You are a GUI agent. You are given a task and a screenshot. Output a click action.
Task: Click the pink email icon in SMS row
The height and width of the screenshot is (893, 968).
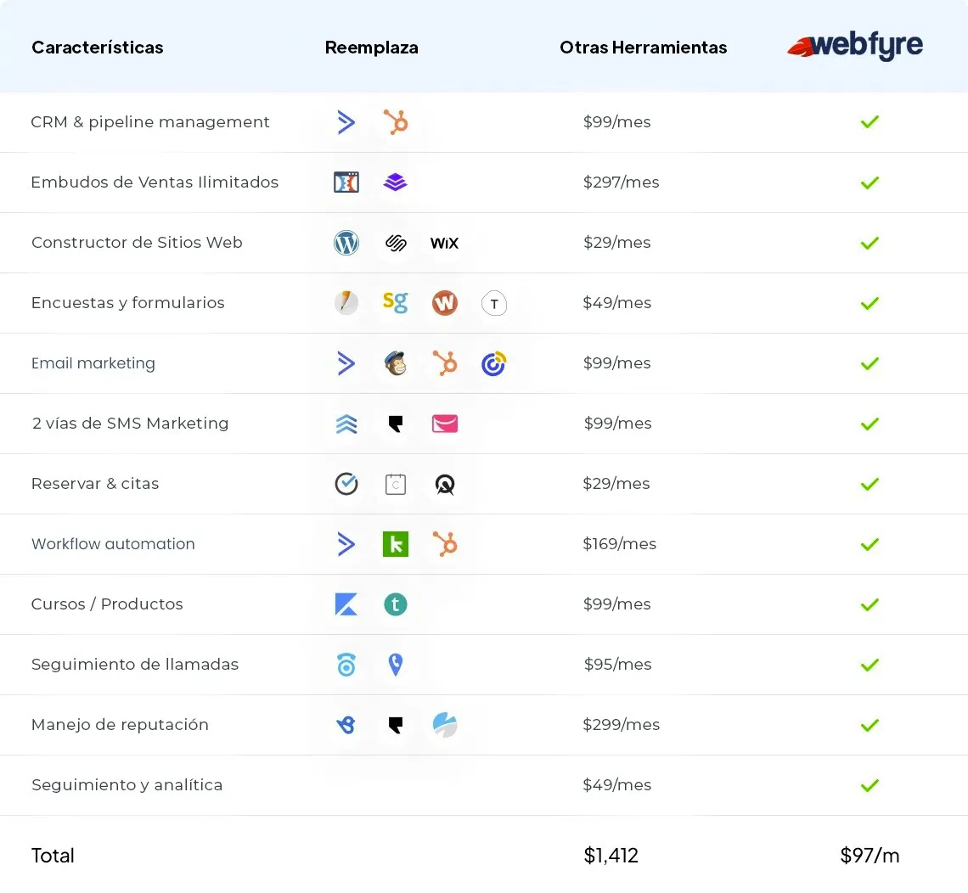(x=444, y=424)
